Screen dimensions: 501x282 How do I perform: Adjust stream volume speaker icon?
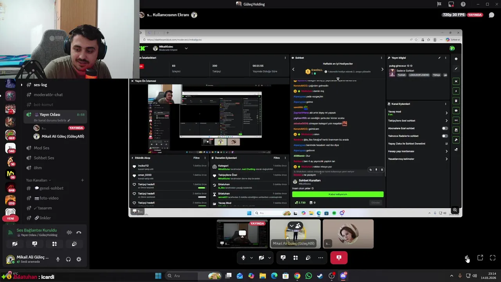pos(467,258)
